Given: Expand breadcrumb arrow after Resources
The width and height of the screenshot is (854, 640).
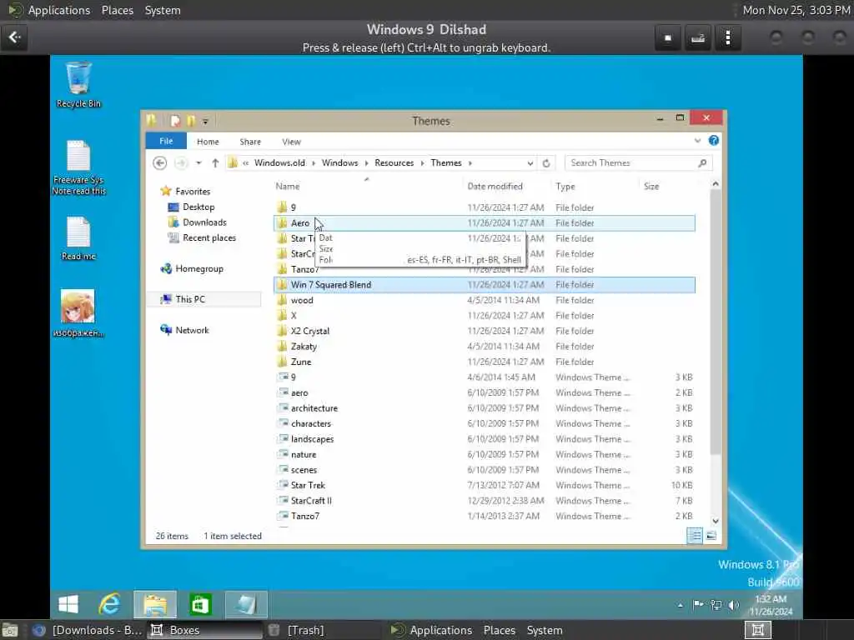Looking at the screenshot, I should (x=422, y=163).
